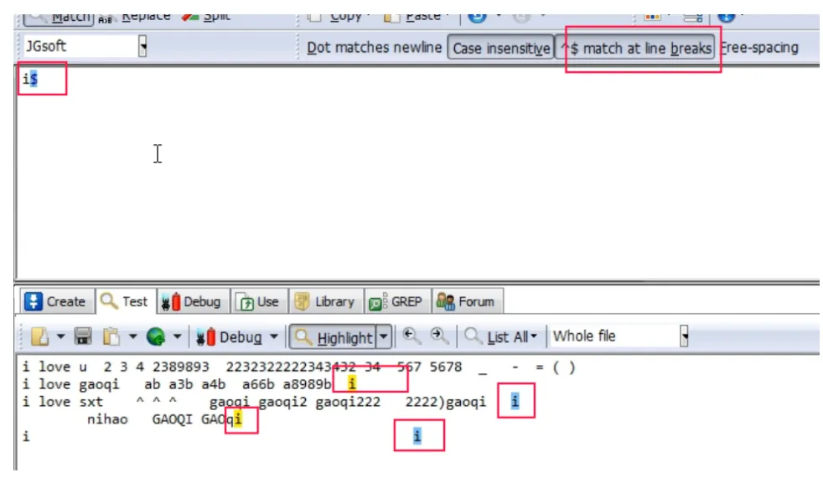Click in the regex editor containing i$
The height and width of the screenshot is (498, 823).
click(417, 173)
